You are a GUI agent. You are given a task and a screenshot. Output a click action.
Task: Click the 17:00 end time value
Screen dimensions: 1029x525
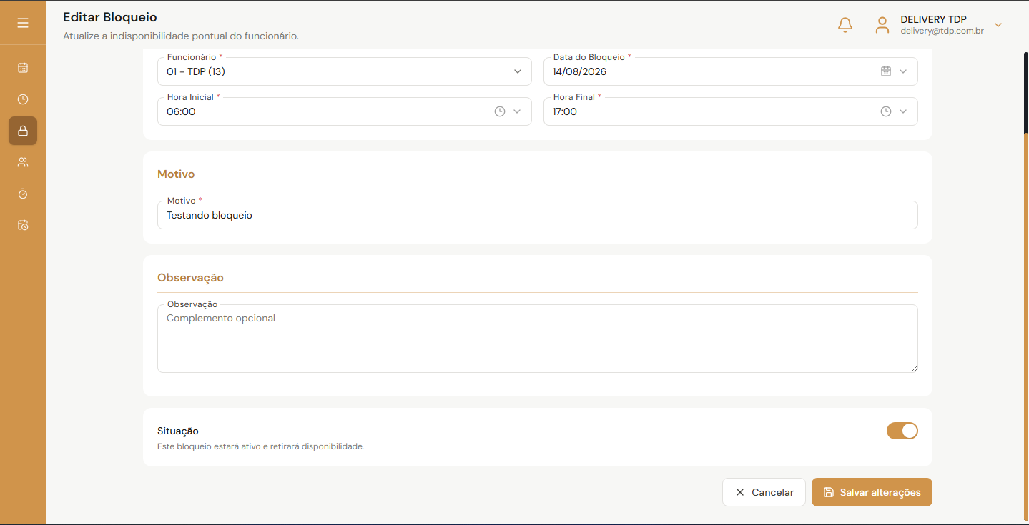click(x=565, y=111)
